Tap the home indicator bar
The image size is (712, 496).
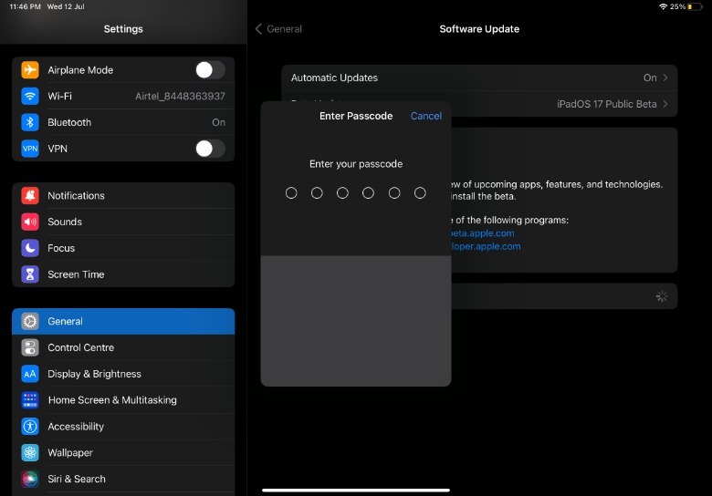click(x=356, y=491)
